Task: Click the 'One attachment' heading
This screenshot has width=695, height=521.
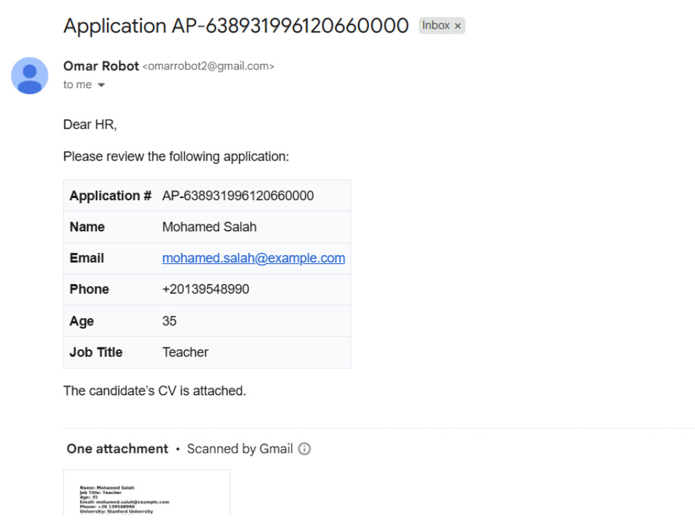Action: pos(117,449)
